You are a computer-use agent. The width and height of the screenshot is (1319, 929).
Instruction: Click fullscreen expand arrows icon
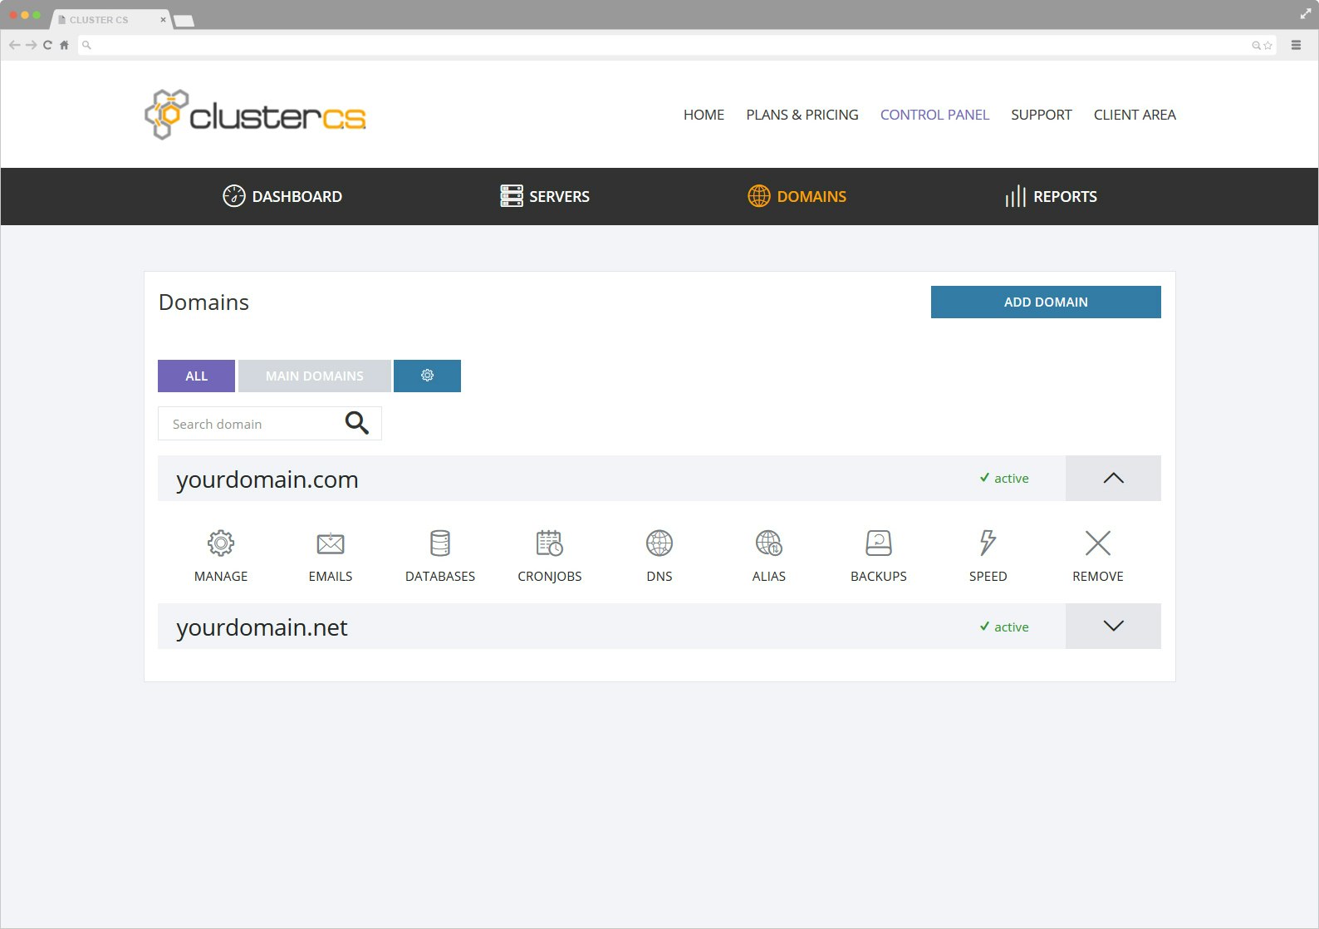tap(1305, 13)
